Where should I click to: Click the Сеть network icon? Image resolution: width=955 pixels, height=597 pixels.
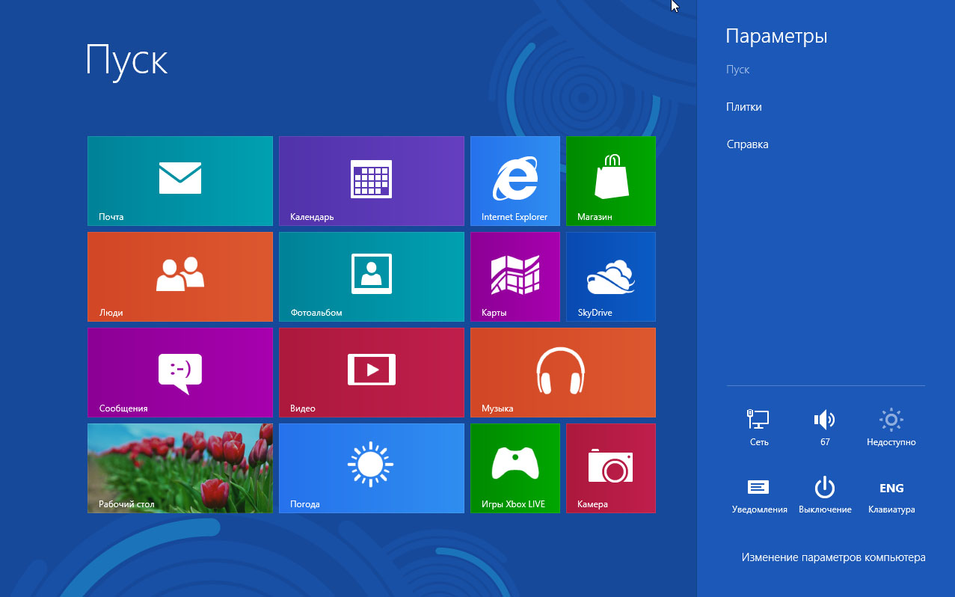[759, 428]
